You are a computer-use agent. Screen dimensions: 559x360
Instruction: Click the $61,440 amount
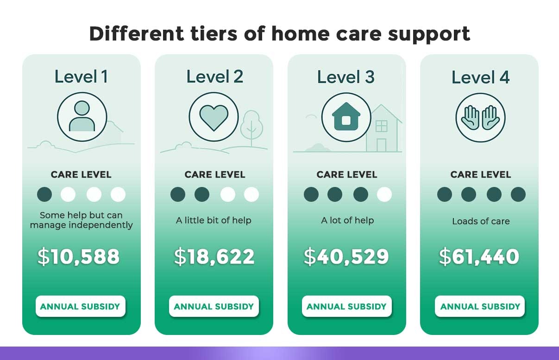479,257
